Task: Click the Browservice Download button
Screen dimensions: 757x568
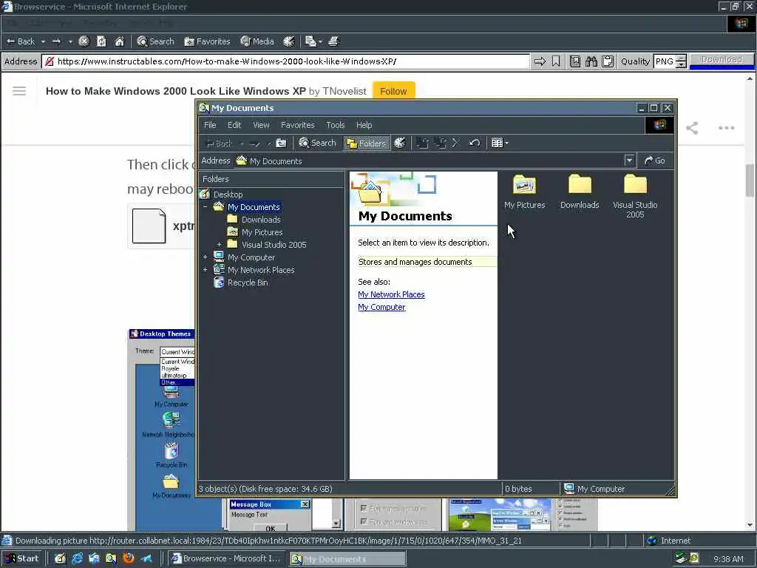Action: coord(722,59)
